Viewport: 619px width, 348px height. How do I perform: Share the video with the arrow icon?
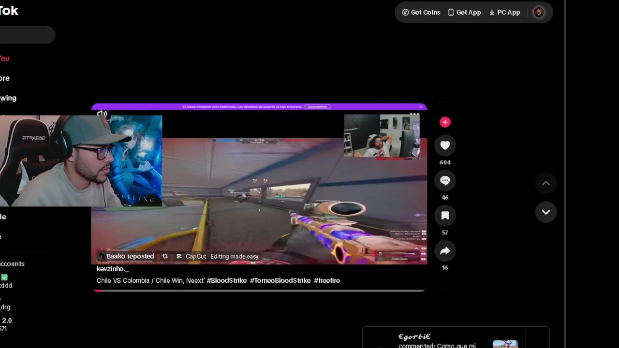[x=445, y=250]
